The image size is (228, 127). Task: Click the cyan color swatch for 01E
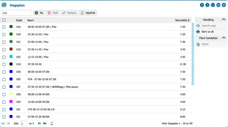click(x=11, y=57)
